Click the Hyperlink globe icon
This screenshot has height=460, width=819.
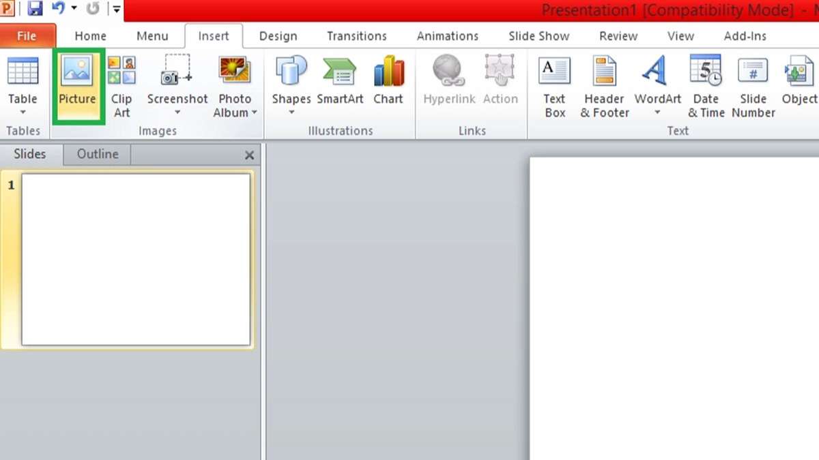[449, 70]
